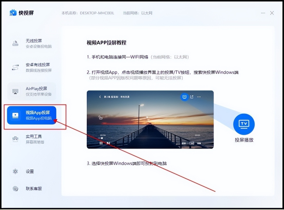
Task: Click the video progress slider
Action: tap(102, 138)
